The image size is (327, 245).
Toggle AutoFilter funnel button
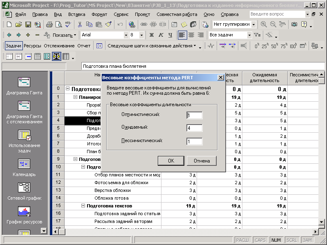[257, 35]
